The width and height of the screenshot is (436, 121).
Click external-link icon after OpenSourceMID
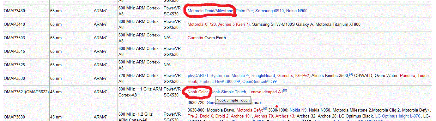pos(275,82)
